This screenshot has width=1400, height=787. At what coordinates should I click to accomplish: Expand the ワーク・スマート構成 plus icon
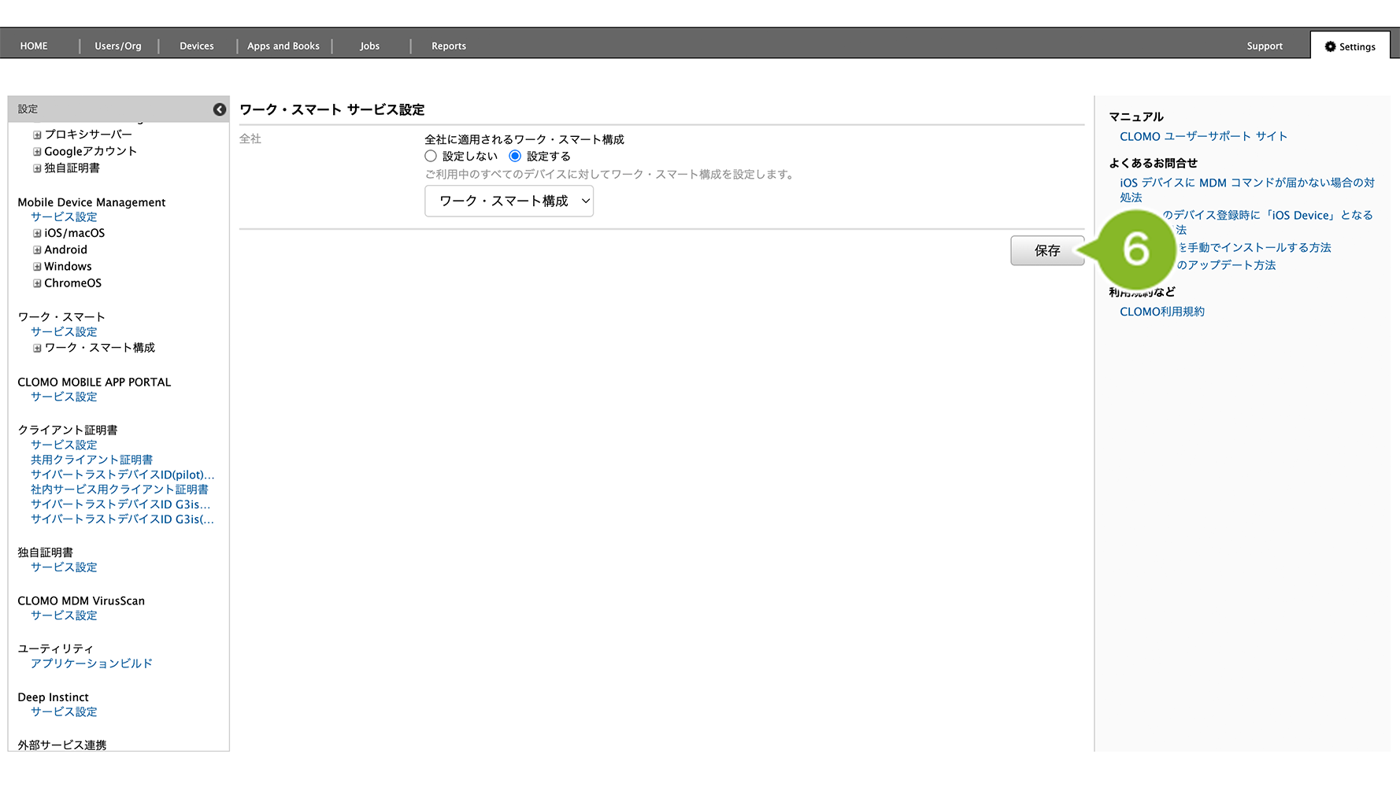pyautogui.click(x=37, y=348)
